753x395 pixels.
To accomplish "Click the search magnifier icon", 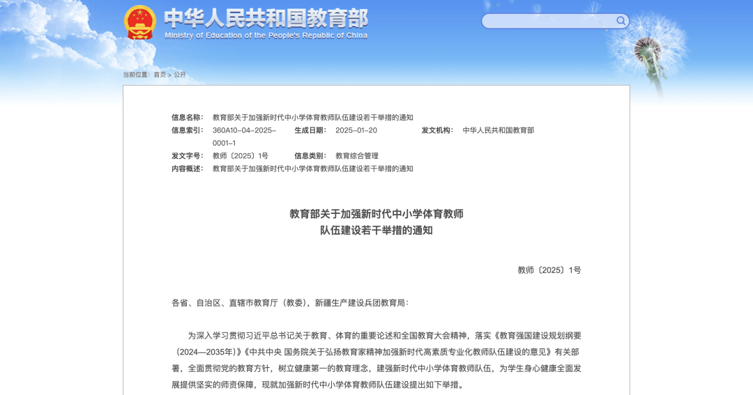I will point(621,21).
